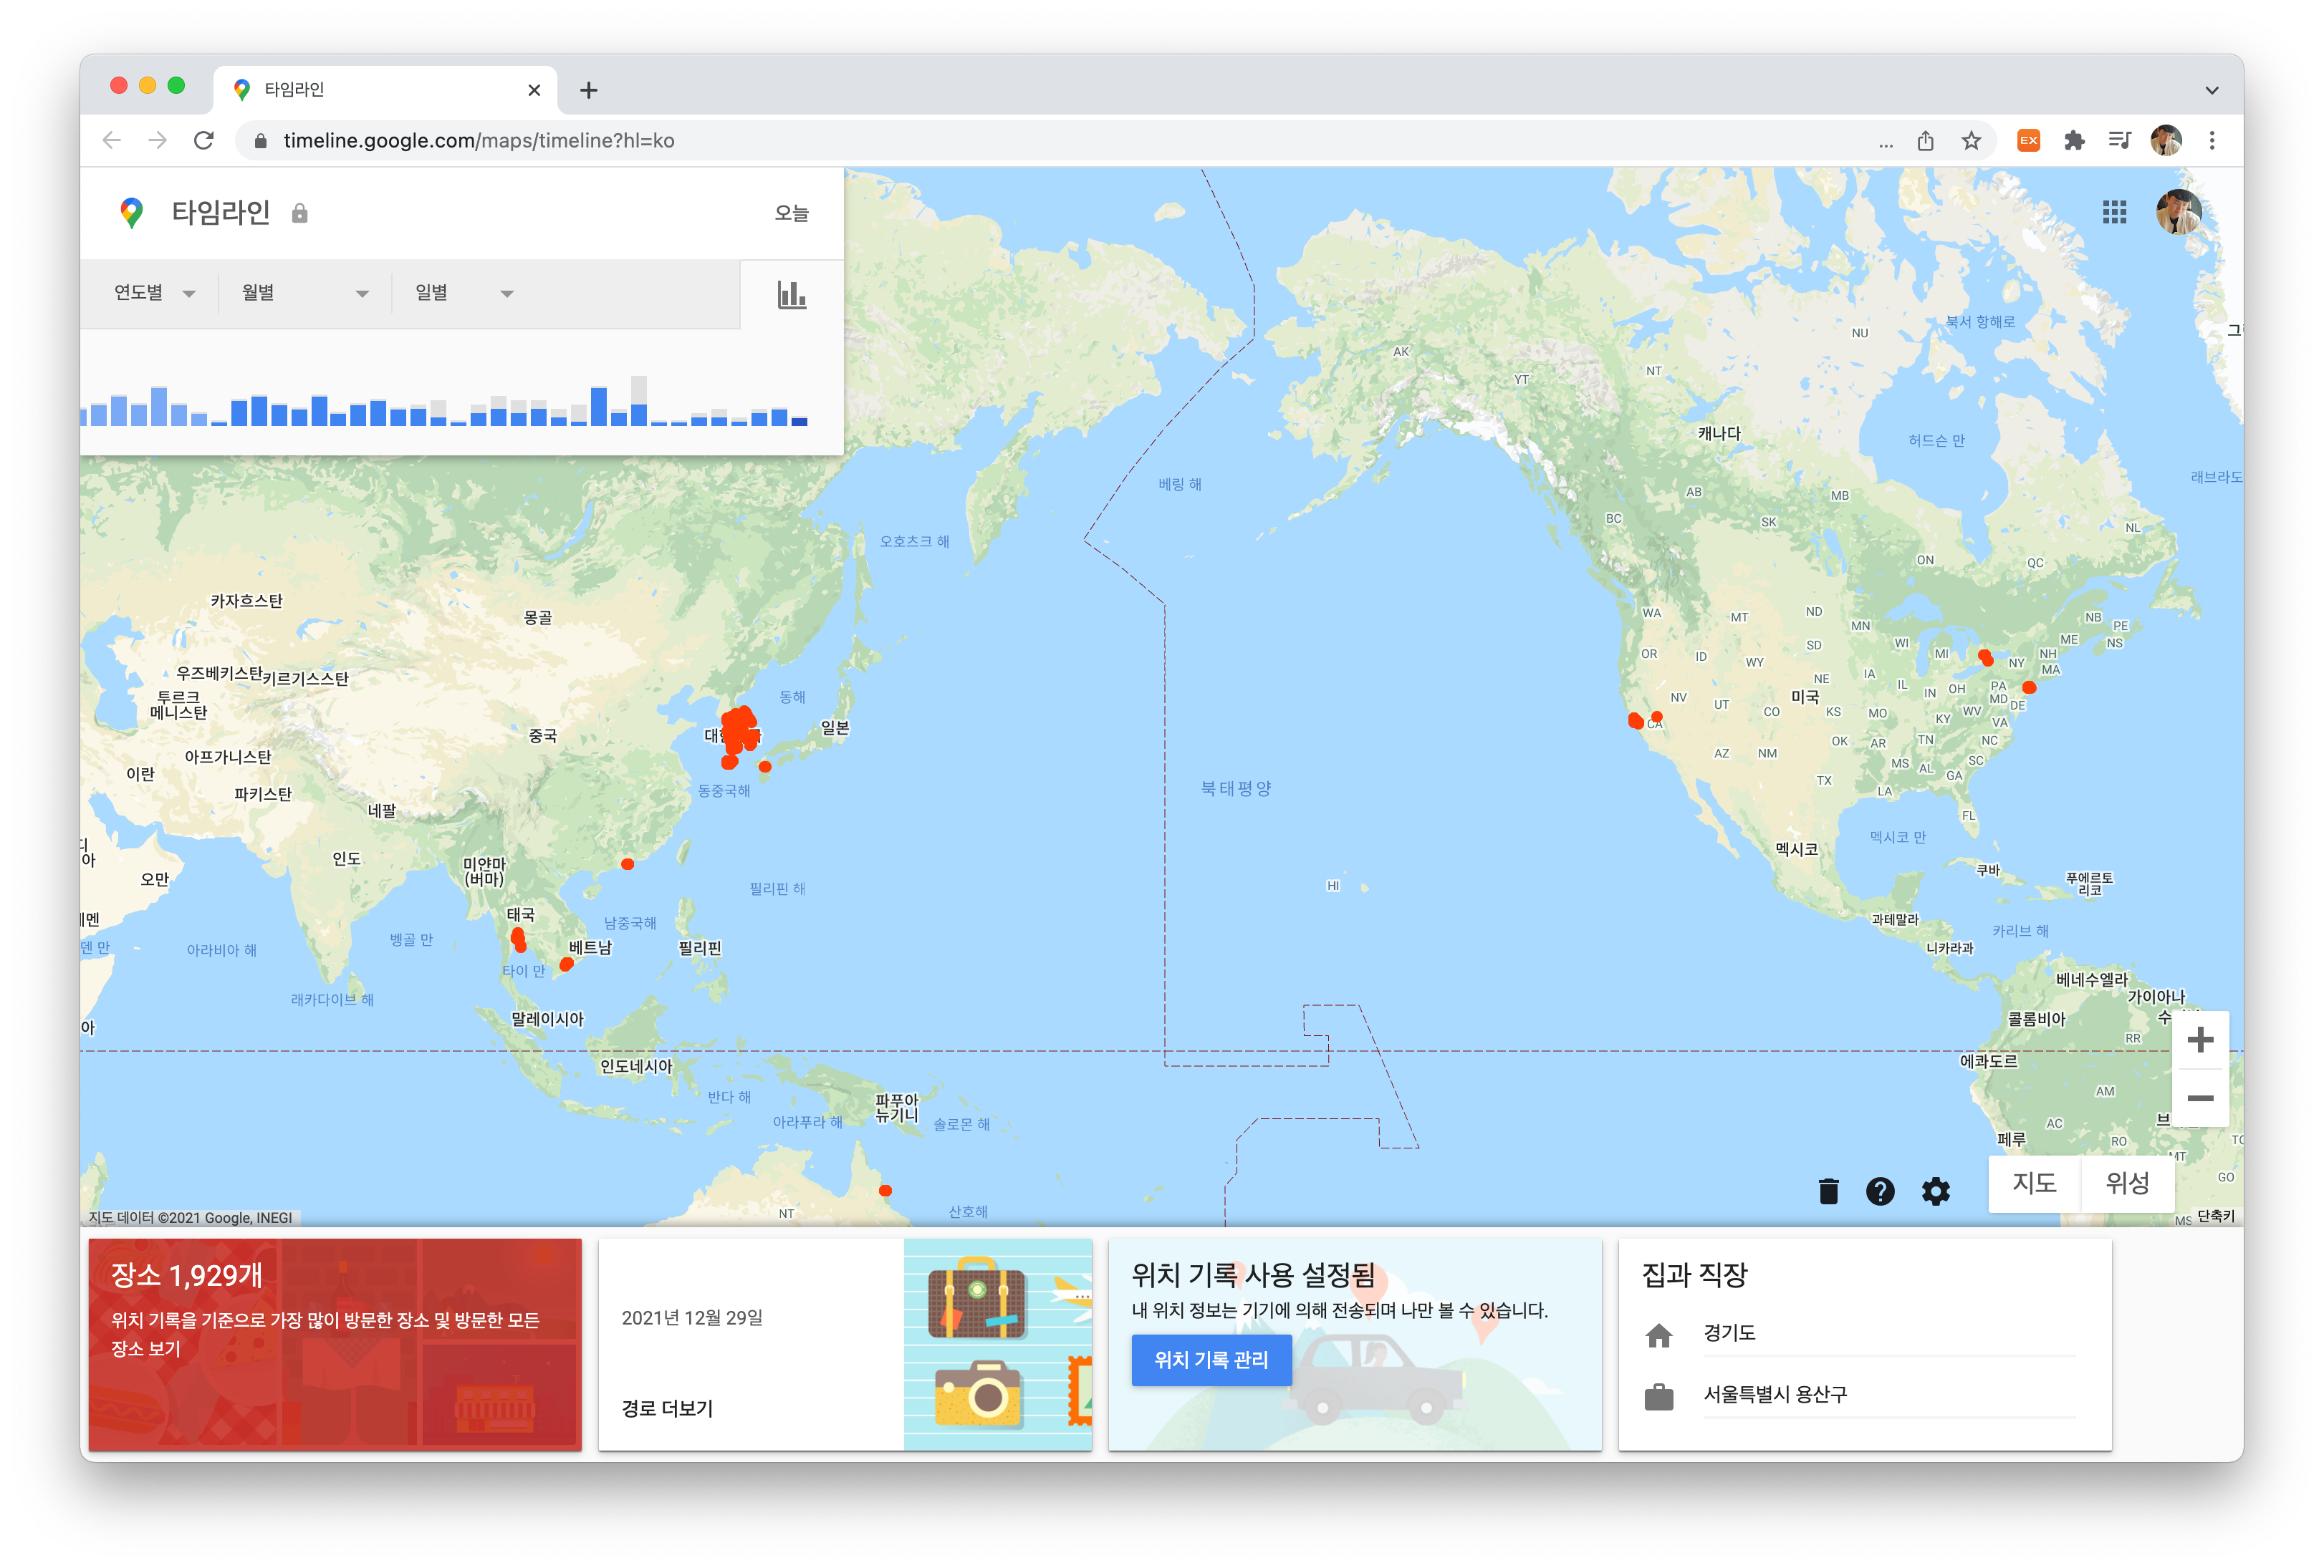The width and height of the screenshot is (2324, 1568).
Task: Toggle the bar chart view icon
Action: 791,294
